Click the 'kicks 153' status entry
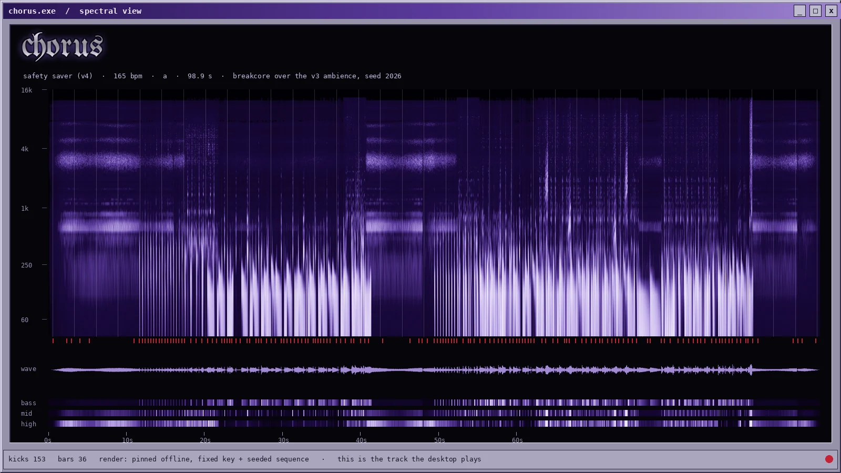This screenshot has height=473, width=841. click(27, 459)
